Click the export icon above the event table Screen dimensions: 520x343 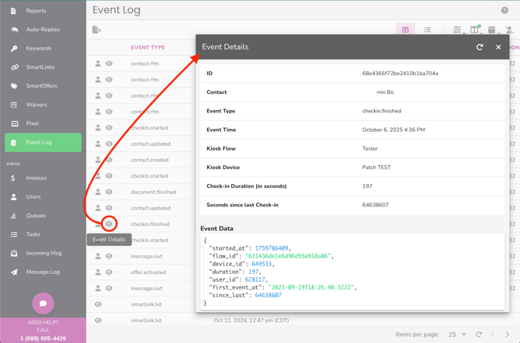coord(96,29)
